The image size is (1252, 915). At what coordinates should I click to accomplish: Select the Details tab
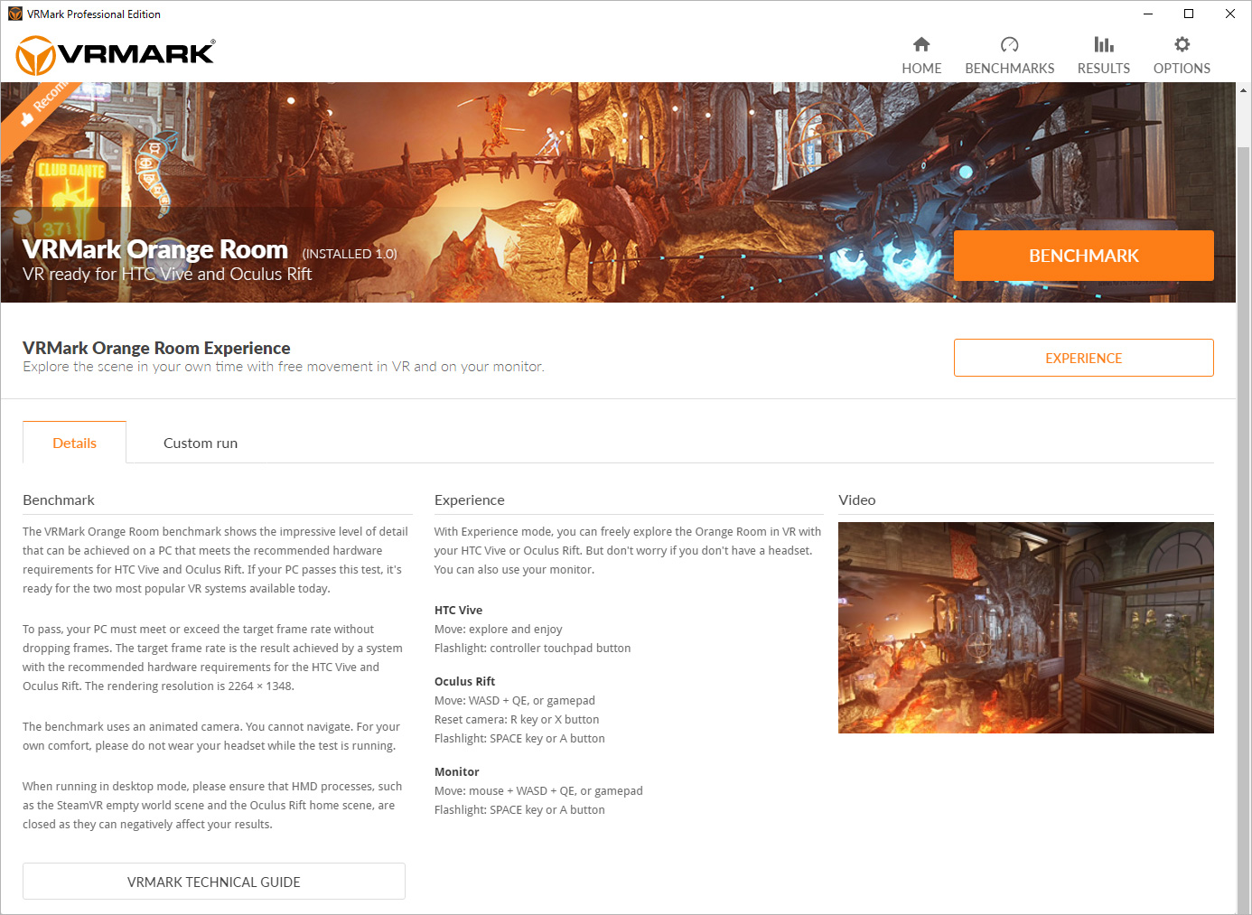74,443
